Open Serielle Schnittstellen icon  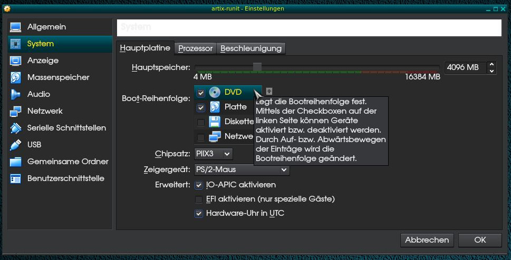pyautogui.click(x=15, y=128)
